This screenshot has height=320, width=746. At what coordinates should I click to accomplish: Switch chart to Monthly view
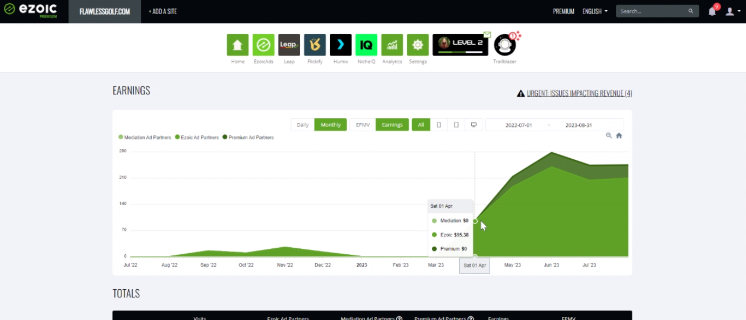(x=331, y=125)
